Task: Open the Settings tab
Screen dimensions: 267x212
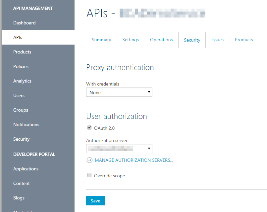Action: tap(131, 40)
